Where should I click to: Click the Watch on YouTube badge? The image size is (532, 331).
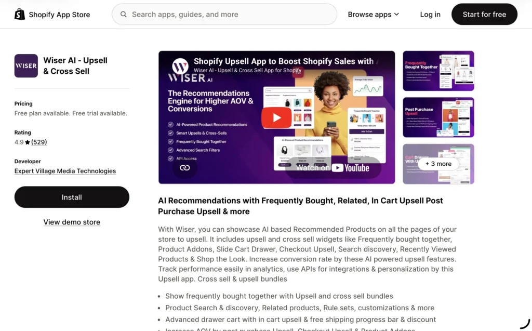(x=333, y=168)
